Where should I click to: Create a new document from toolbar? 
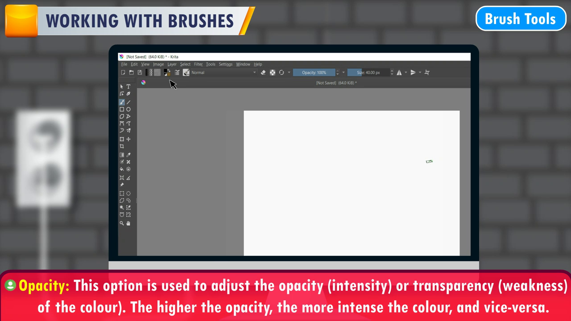(x=123, y=73)
